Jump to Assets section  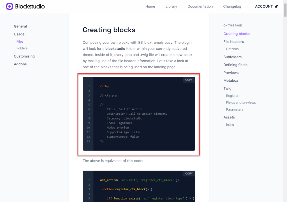(x=229, y=117)
